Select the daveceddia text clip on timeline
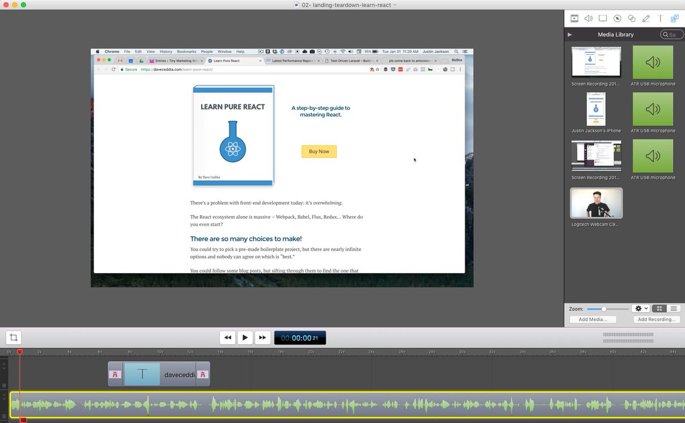 159,375
